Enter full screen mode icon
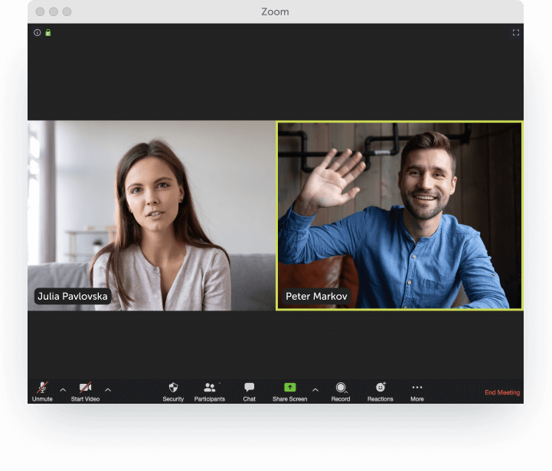Screen dimensions: 552x471 pos(516,33)
